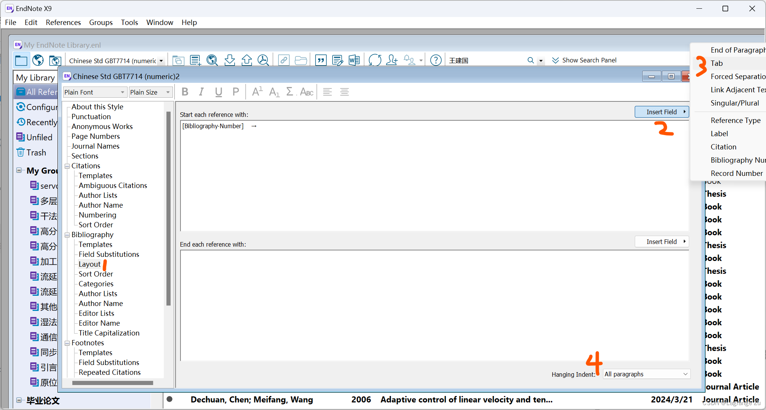The width and height of the screenshot is (766, 410).
Task: Open the References menu
Action: 63,22
